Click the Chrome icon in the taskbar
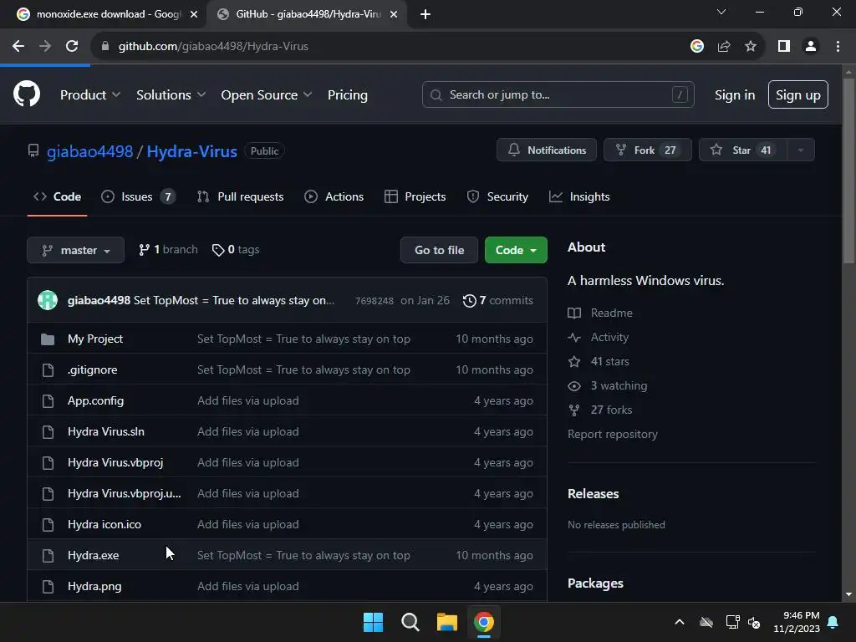 coord(484,622)
